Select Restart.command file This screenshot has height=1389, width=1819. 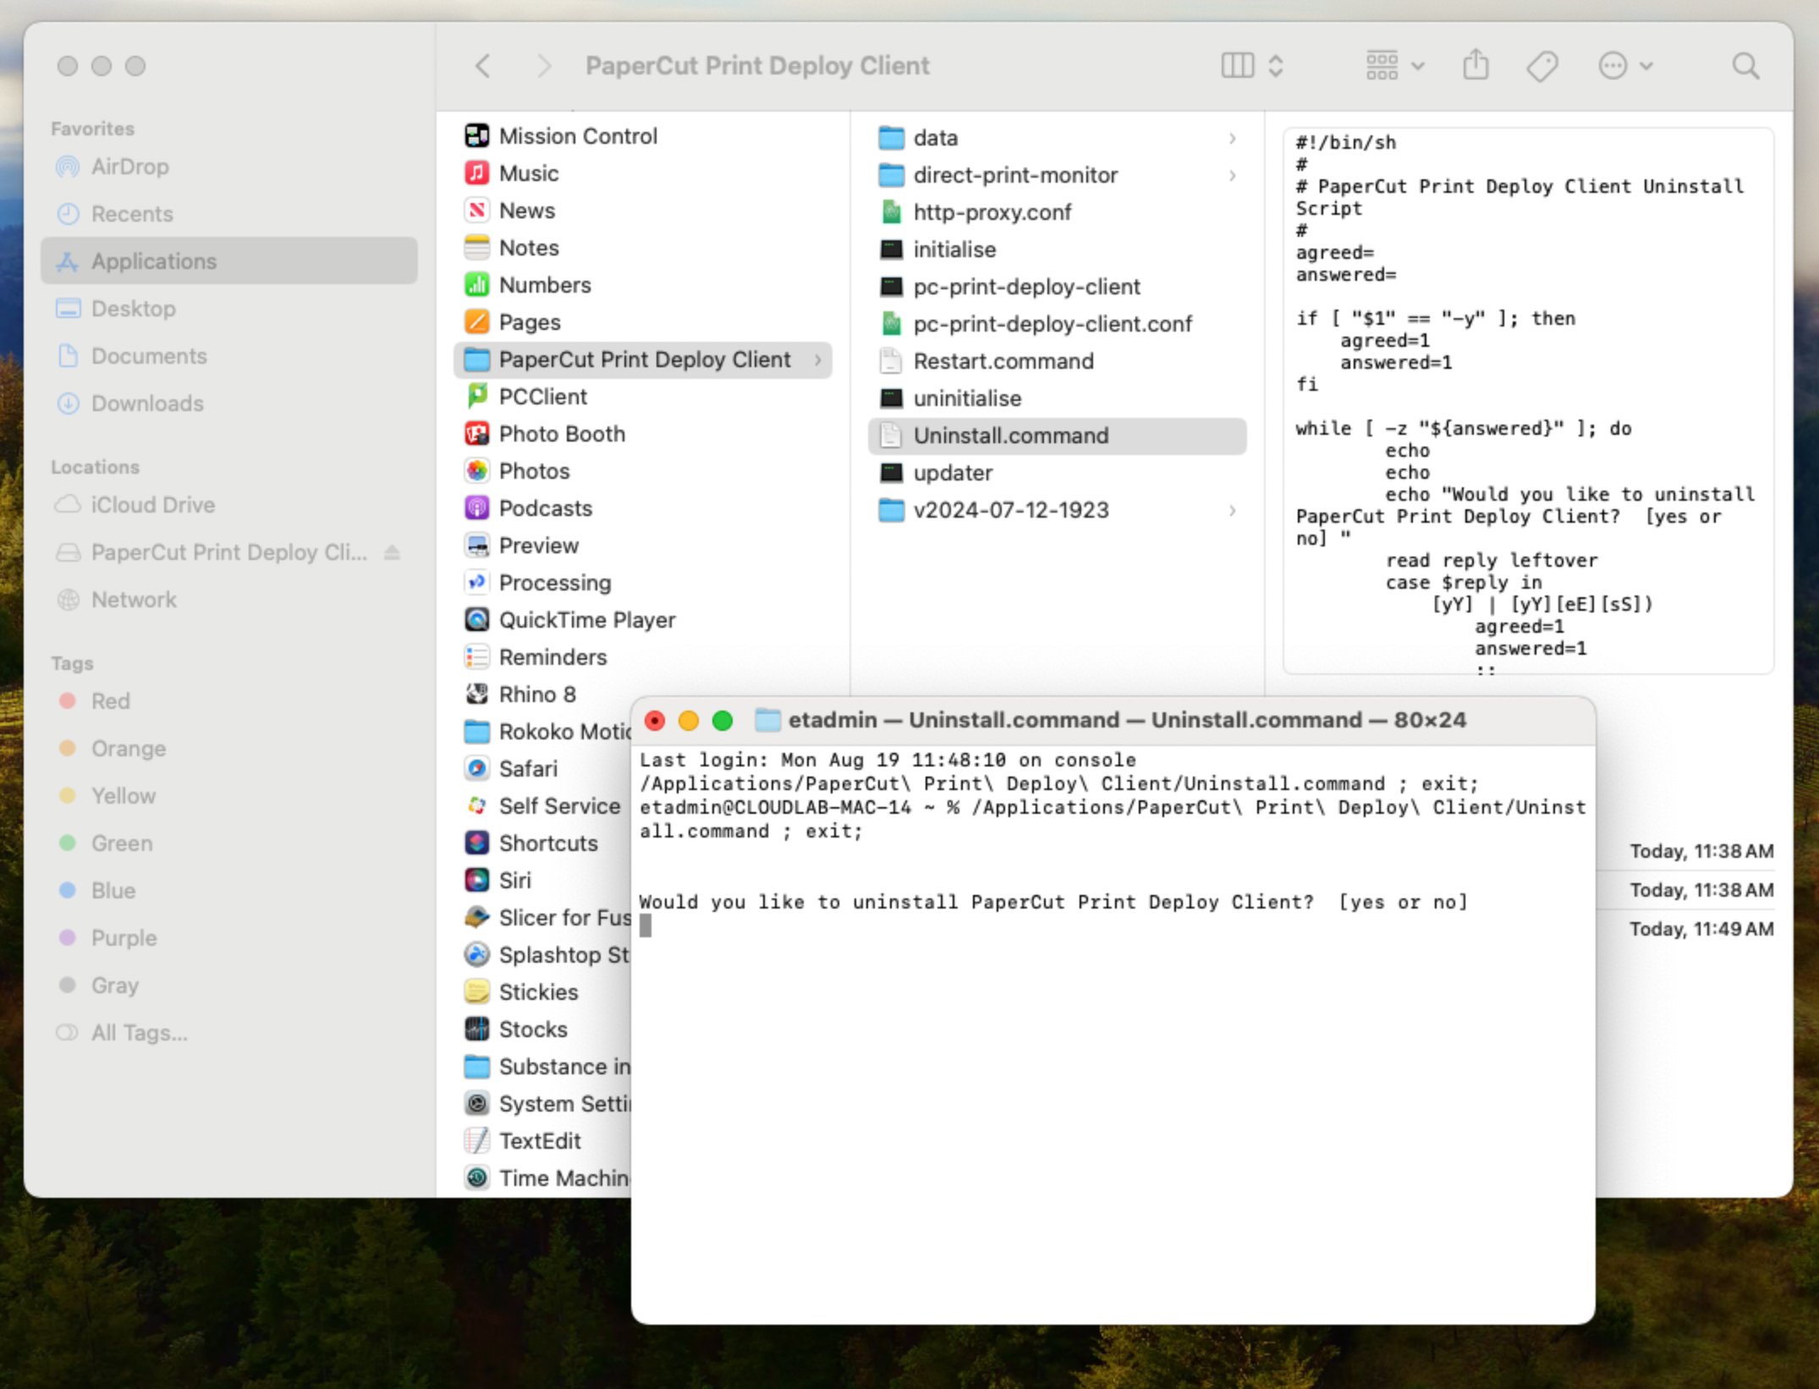(1057, 361)
